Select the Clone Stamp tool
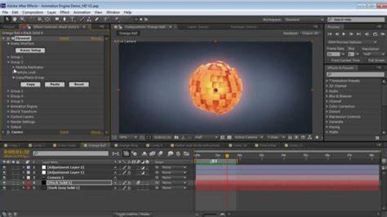 pyautogui.click(x=89, y=19)
